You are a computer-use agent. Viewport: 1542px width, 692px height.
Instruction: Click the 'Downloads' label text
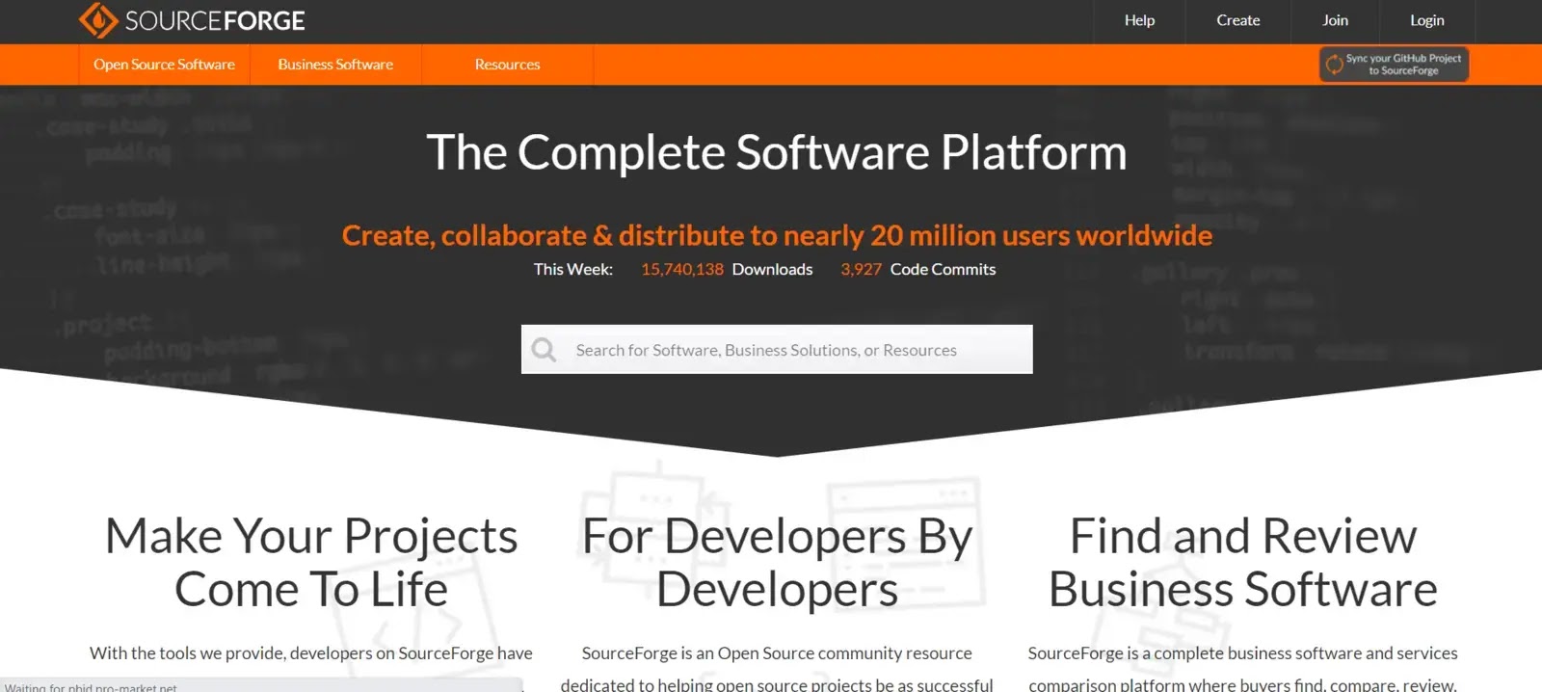[772, 270]
